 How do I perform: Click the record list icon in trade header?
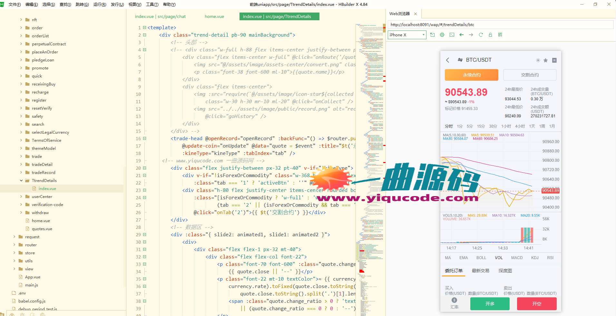pos(554,60)
